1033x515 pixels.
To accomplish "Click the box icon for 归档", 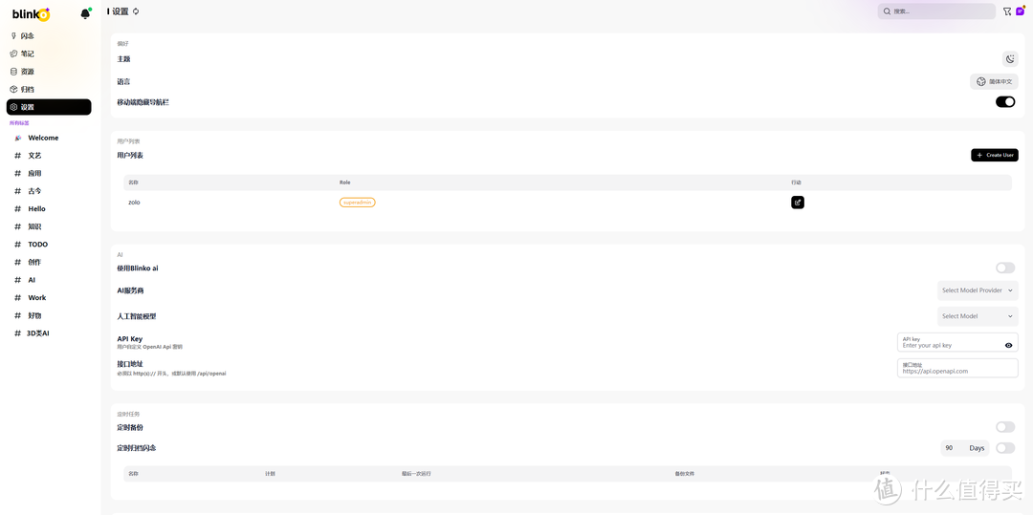I will point(13,90).
